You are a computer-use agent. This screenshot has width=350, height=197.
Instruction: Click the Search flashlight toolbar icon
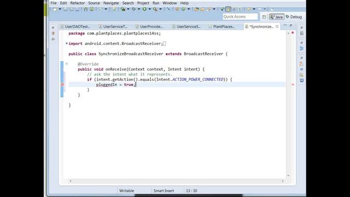(x=209, y=9)
